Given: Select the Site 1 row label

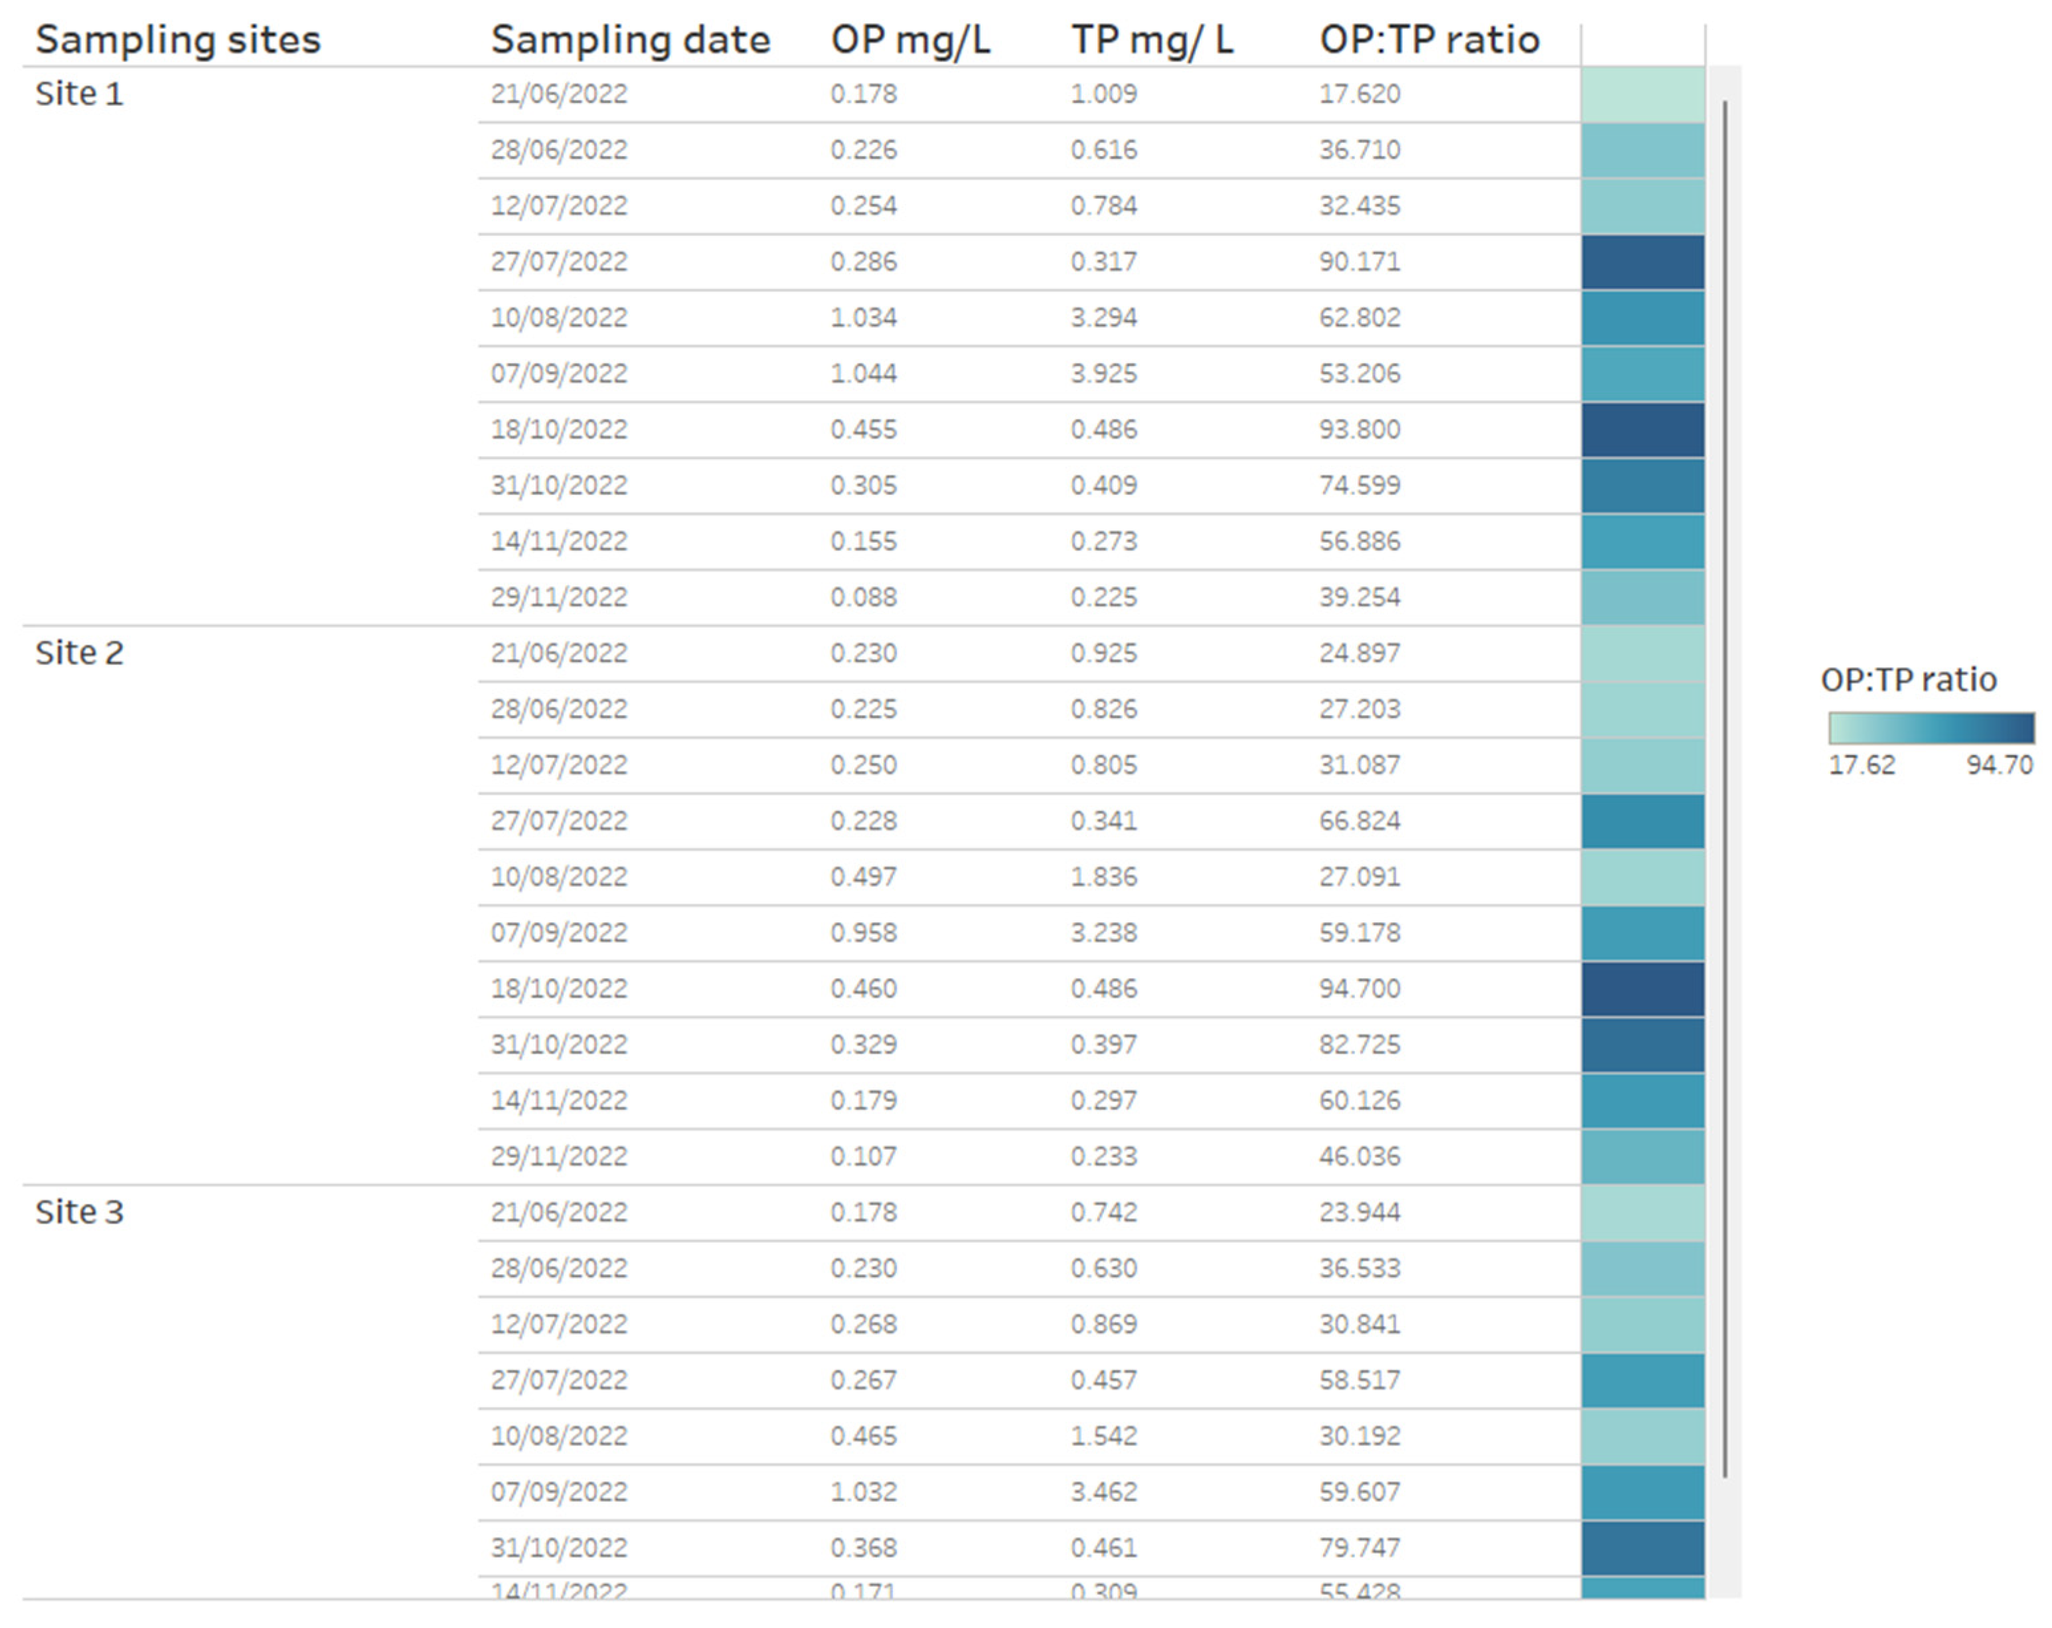Looking at the screenshot, I should click(79, 94).
